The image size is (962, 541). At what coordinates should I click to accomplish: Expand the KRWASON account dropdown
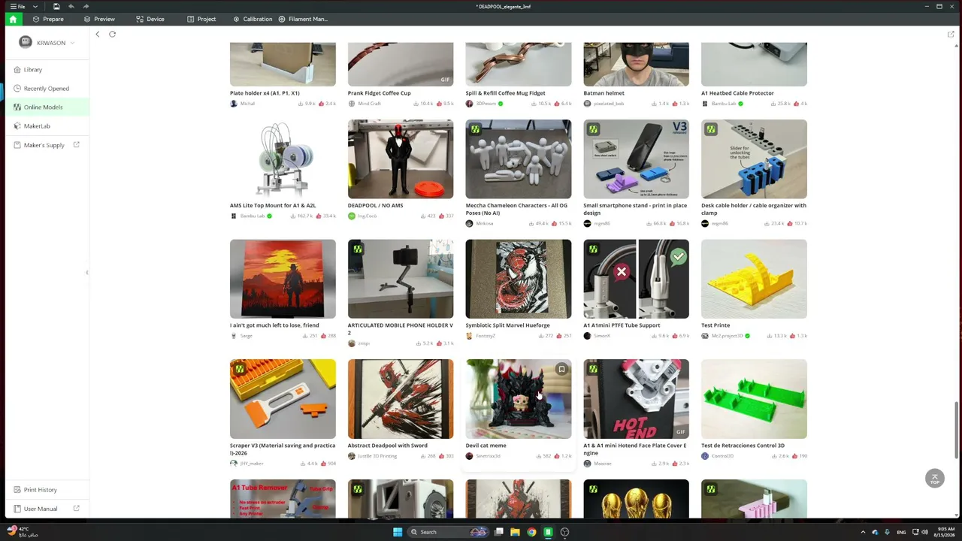click(72, 43)
